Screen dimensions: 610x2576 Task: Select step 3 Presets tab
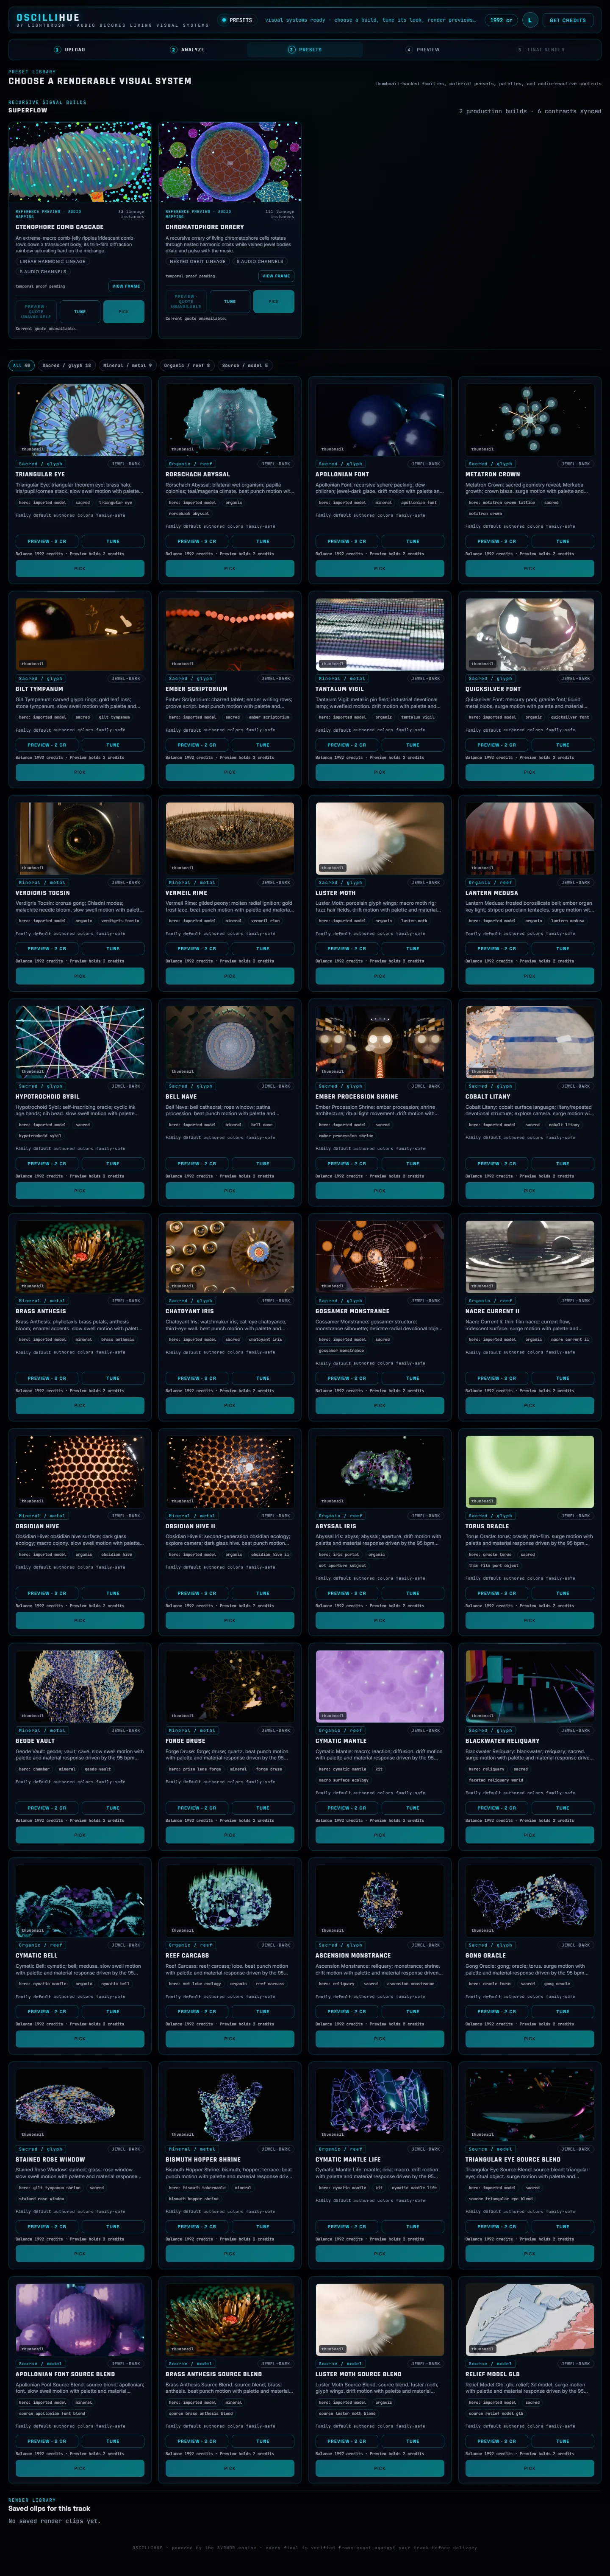pyautogui.click(x=305, y=49)
